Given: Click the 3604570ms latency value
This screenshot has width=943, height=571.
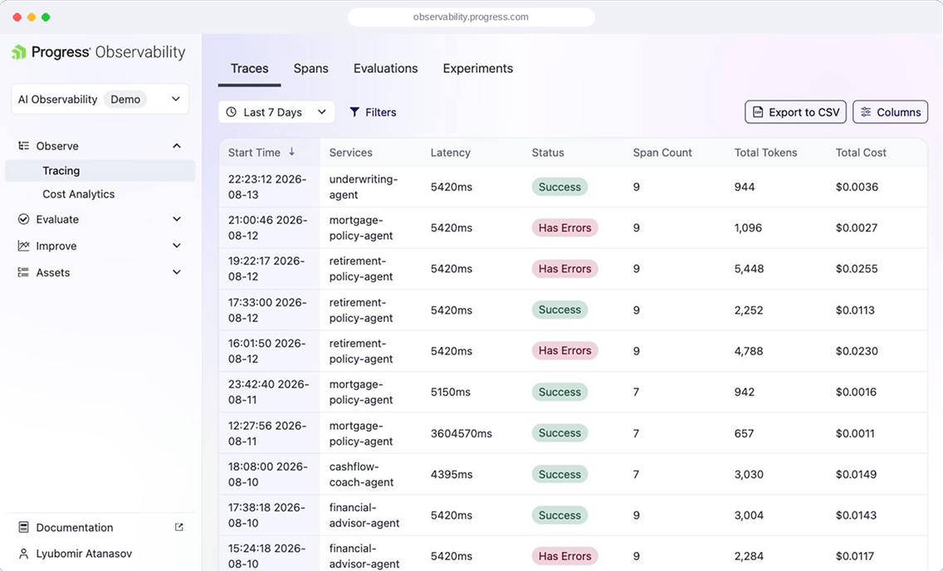Looking at the screenshot, I should pos(462,433).
